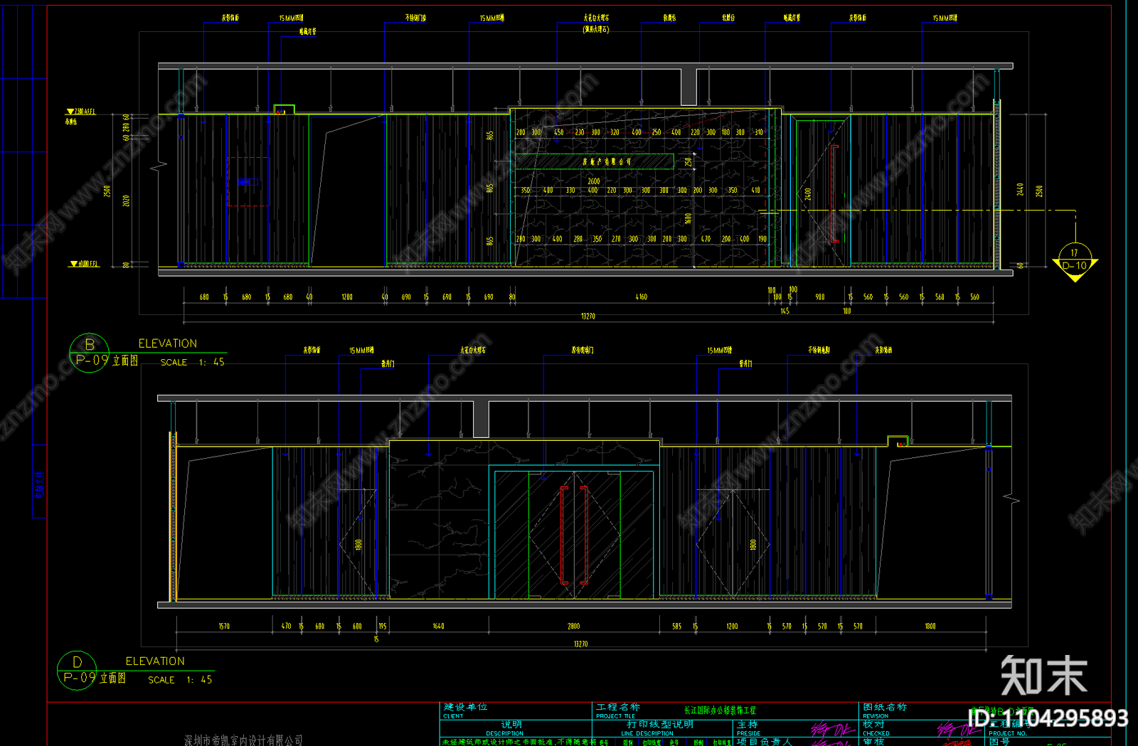The height and width of the screenshot is (746, 1138).
Task: Select 'SCALE 1: 45' text under elevation B
Action: click(x=192, y=362)
